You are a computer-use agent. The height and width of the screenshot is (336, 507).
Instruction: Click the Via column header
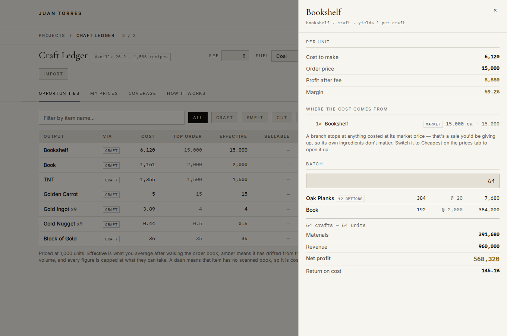107,136
